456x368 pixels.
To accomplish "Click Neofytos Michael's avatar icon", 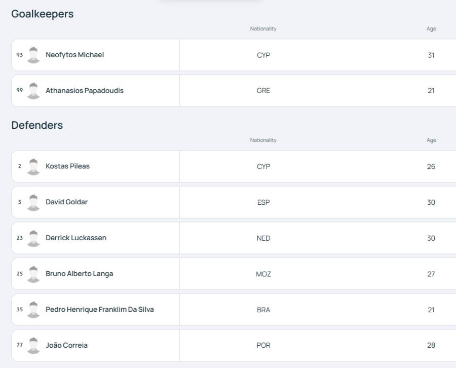I will 33,55.
